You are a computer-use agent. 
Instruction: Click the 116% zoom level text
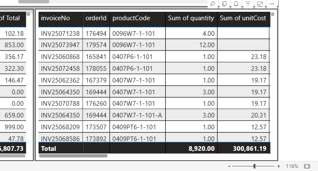[x=292, y=166]
